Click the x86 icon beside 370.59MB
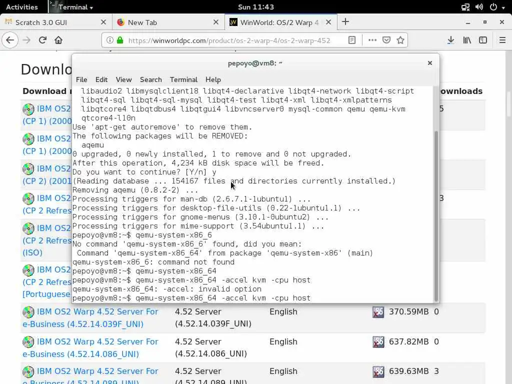The height and width of the screenshot is (384, 512). point(378,312)
